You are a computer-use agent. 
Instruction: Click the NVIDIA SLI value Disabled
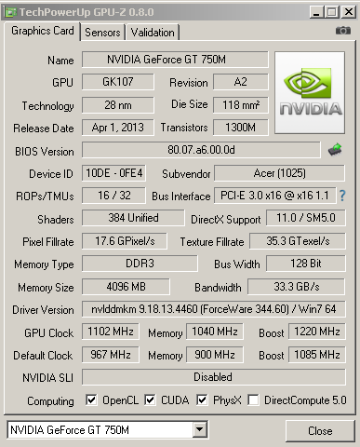pyautogui.click(x=214, y=377)
